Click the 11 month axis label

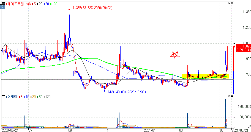pyautogui.click(x=107, y=130)
